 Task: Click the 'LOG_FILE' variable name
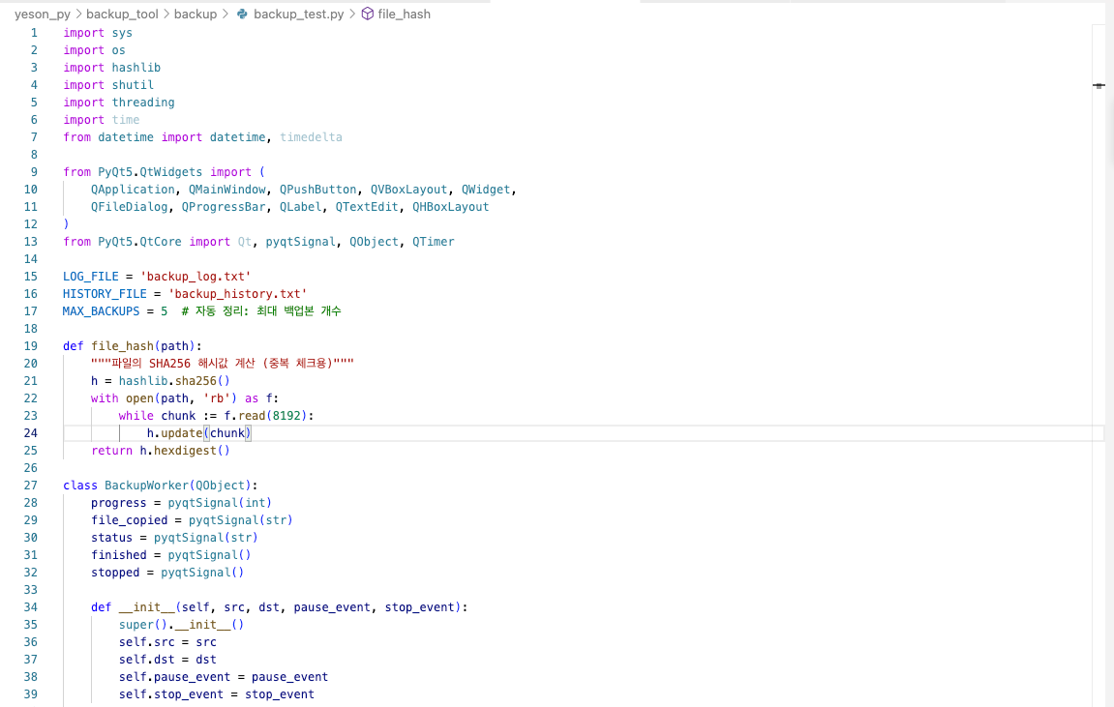[x=90, y=277]
